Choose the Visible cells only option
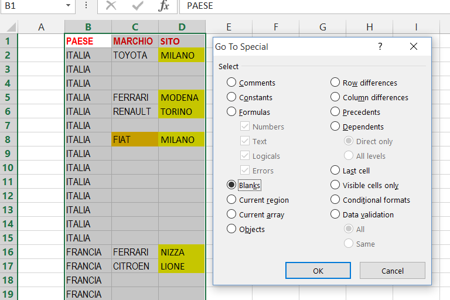 click(335, 185)
